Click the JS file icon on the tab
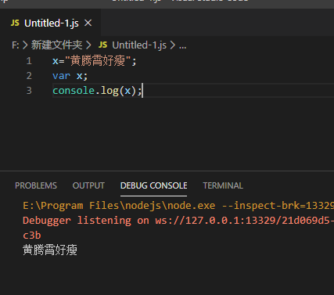Viewport: 334px width, 295px height. click(15, 23)
